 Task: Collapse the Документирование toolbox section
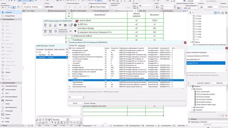(1, 83)
